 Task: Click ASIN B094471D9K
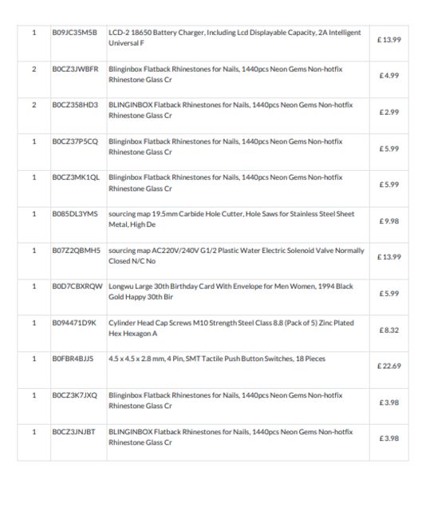(74, 323)
